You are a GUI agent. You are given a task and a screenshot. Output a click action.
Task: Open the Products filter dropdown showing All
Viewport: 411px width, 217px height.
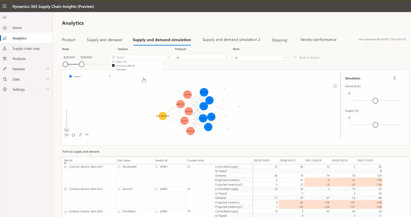point(202,57)
